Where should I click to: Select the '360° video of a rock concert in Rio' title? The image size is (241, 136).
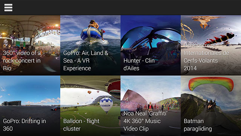point(22,60)
